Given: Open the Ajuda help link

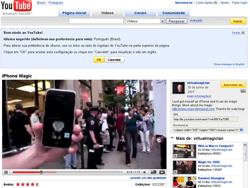Looking at the screenshot, I should [224, 3].
